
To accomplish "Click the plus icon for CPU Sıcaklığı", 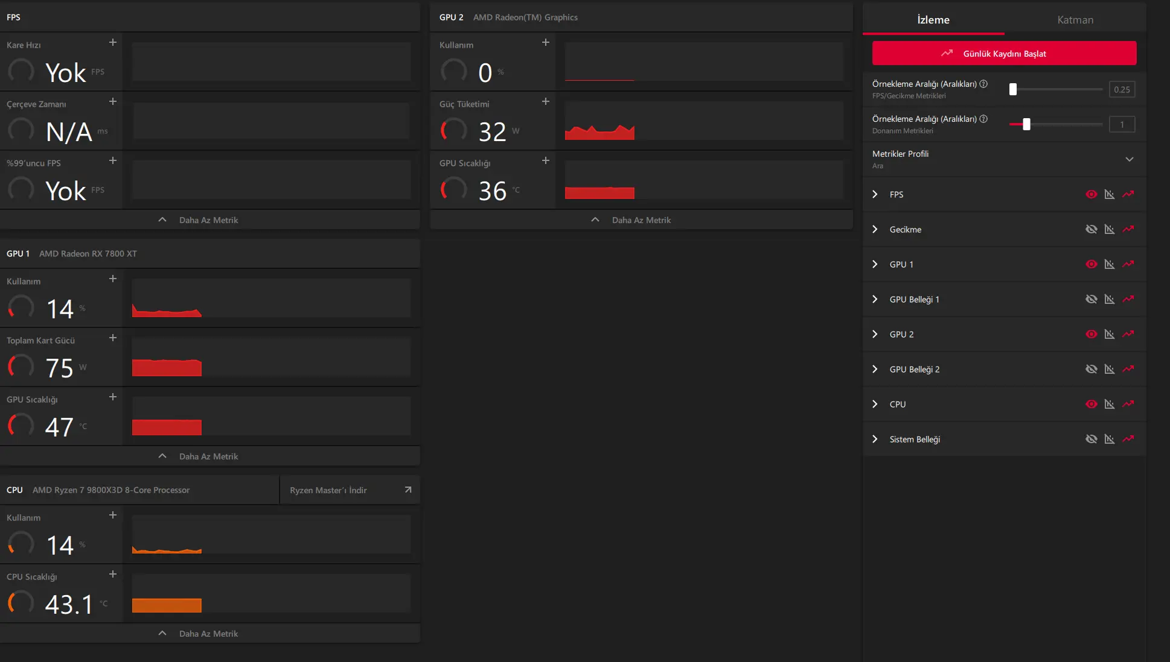I will tap(113, 575).
